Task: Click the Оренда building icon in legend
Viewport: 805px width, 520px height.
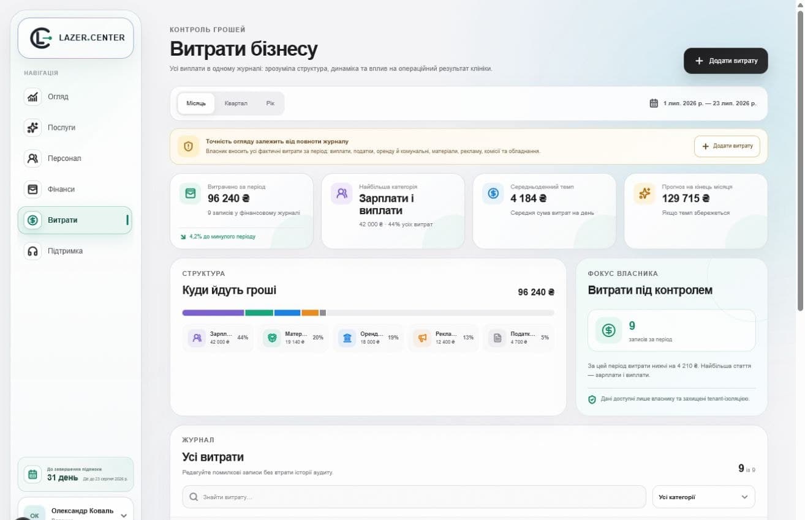Action: (347, 338)
